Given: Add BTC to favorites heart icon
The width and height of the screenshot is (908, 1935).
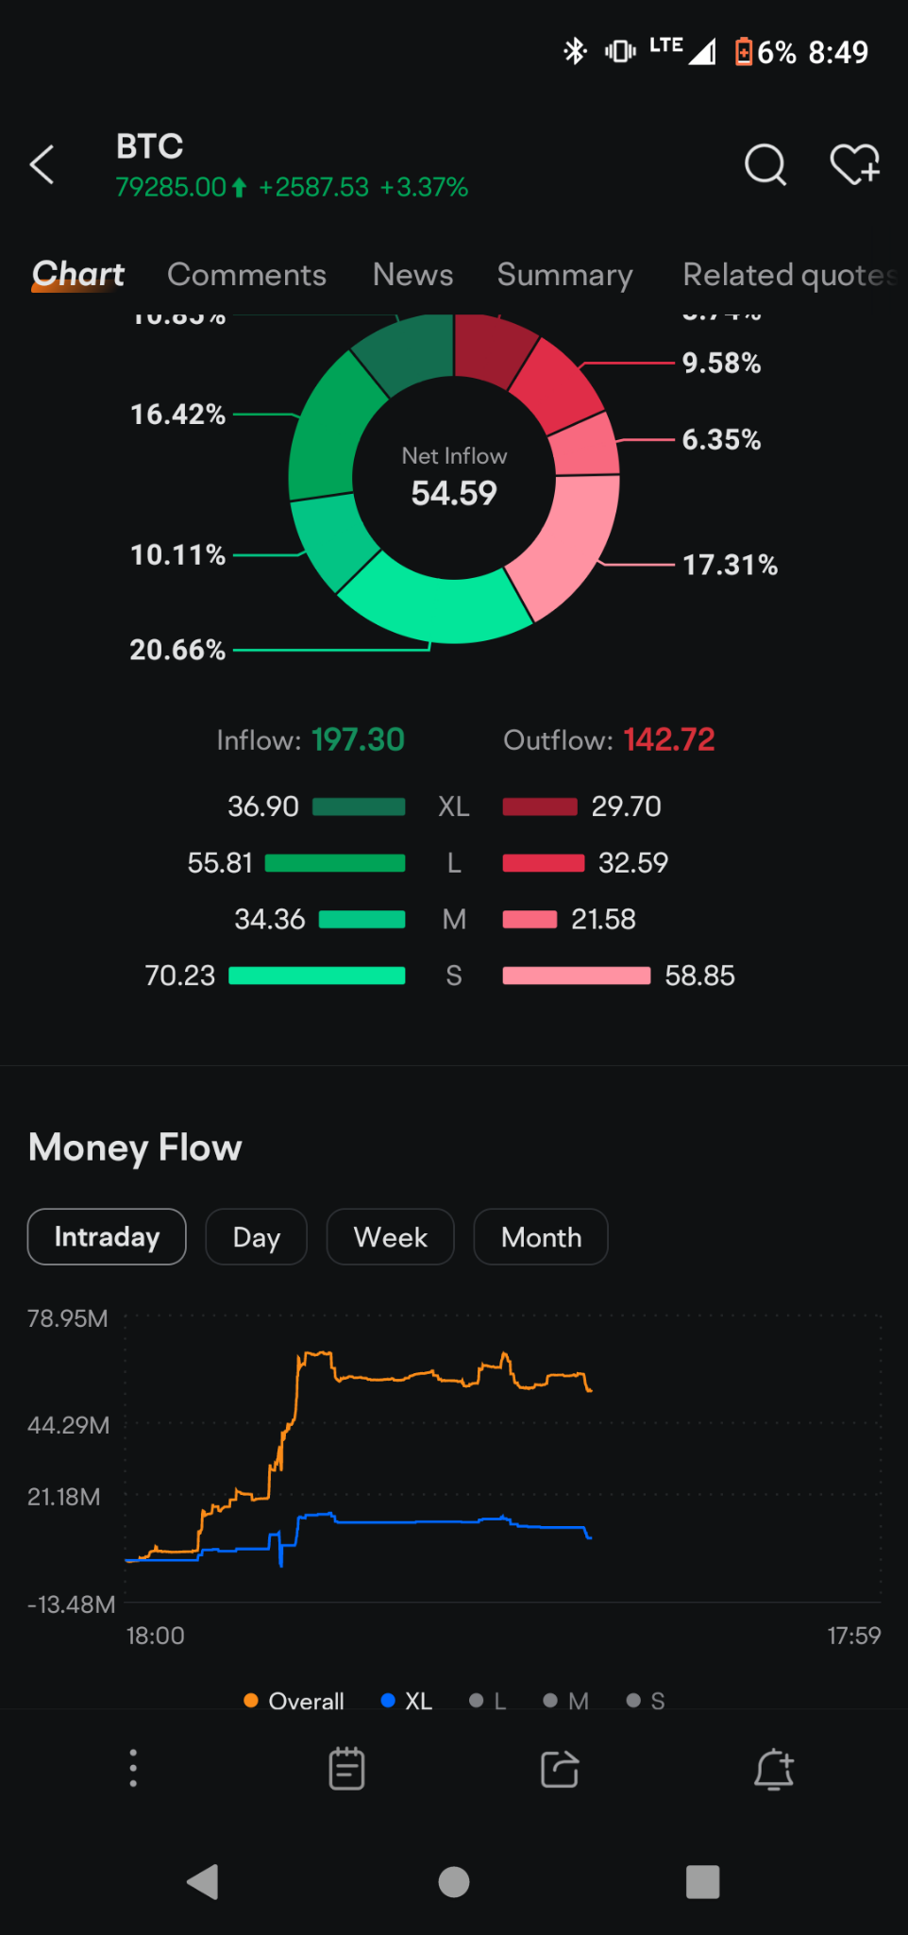Looking at the screenshot, I should [855, 165].
